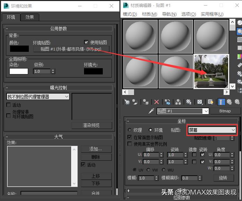Click white 染色 tint swatch
This screenshot has height=201, width=242.
click(19, 71)
